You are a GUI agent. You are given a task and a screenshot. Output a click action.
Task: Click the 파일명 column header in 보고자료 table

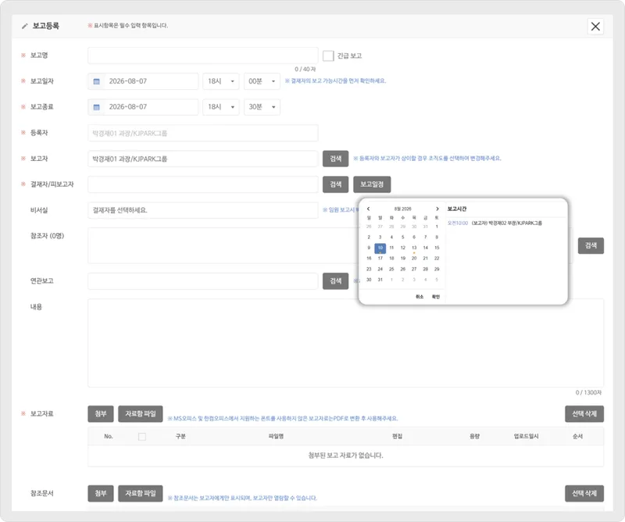(x=276, y=436)
